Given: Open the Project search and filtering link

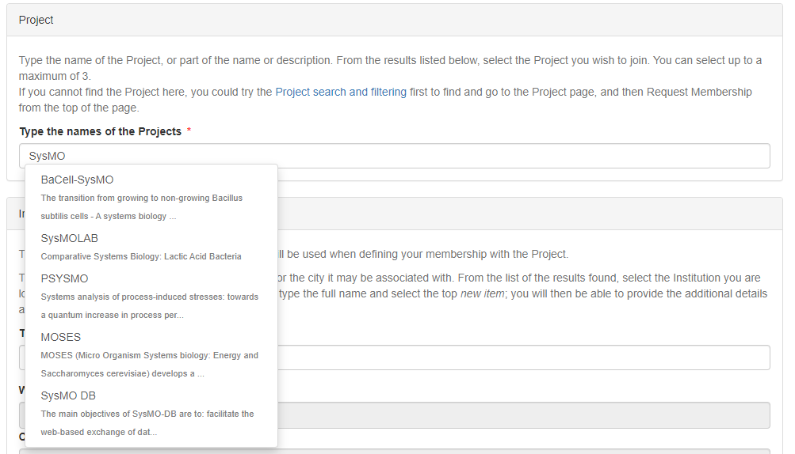Looking at the screenshot, I should [341, 92].
